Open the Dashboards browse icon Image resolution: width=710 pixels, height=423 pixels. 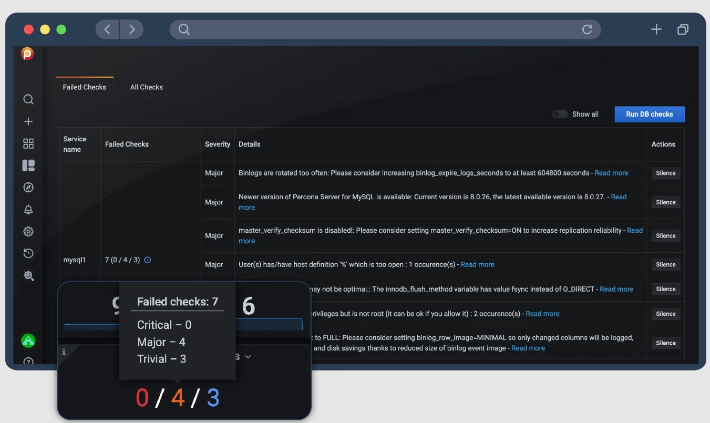pos(28,143)
